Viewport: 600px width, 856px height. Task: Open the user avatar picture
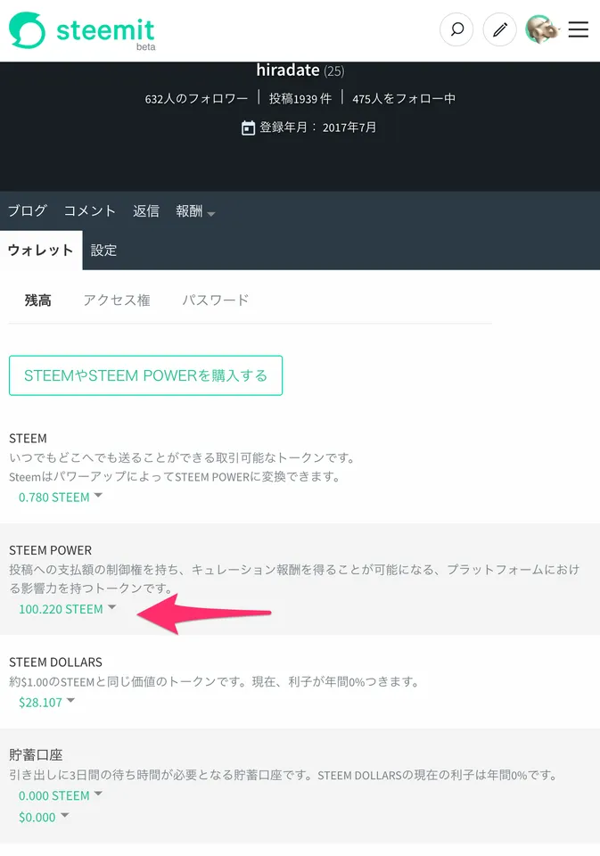point(542,29)
